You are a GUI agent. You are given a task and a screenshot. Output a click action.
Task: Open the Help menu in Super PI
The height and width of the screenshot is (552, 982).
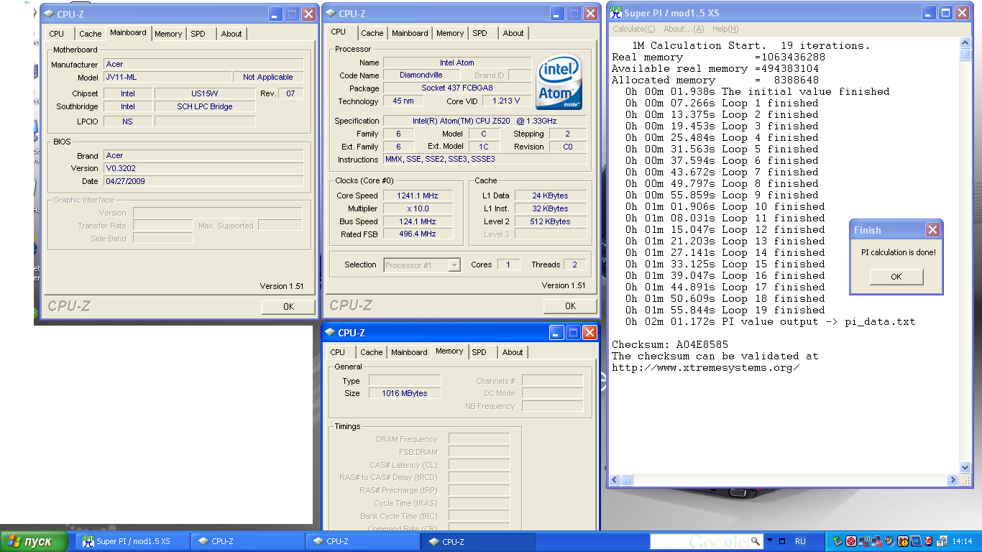[725, 29]
